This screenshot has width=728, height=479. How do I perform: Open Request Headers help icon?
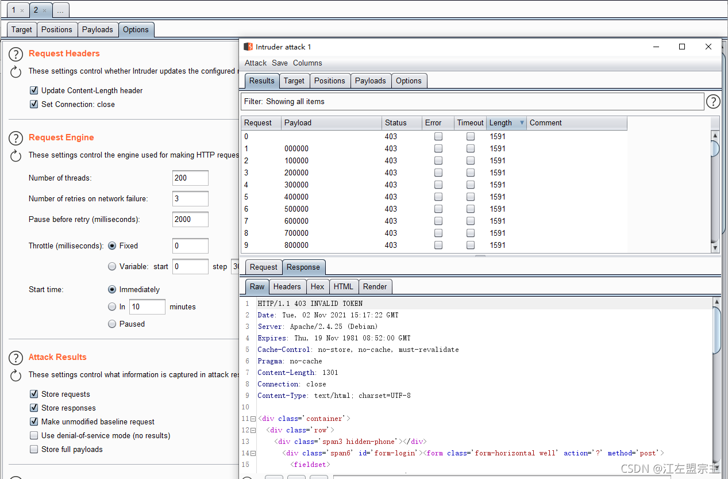point(16,54)
